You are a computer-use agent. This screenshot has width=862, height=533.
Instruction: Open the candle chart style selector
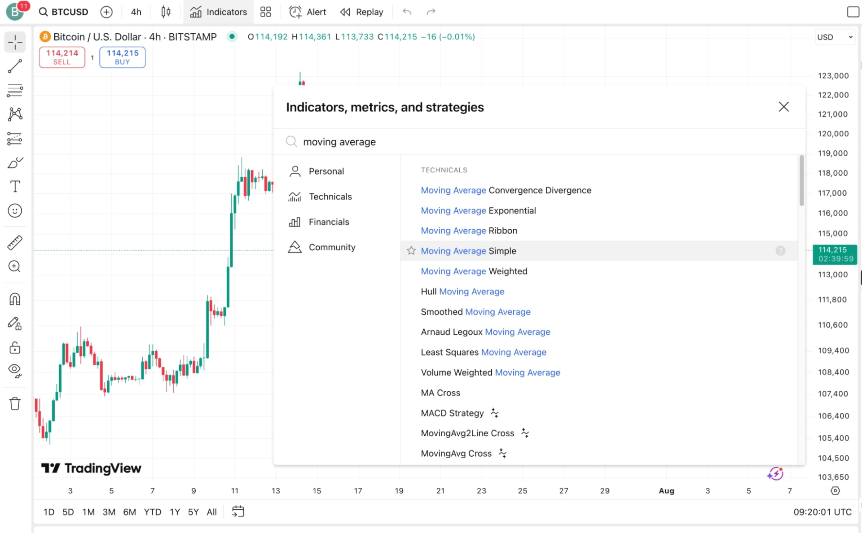pyautogui.click(x=165, y=12)
